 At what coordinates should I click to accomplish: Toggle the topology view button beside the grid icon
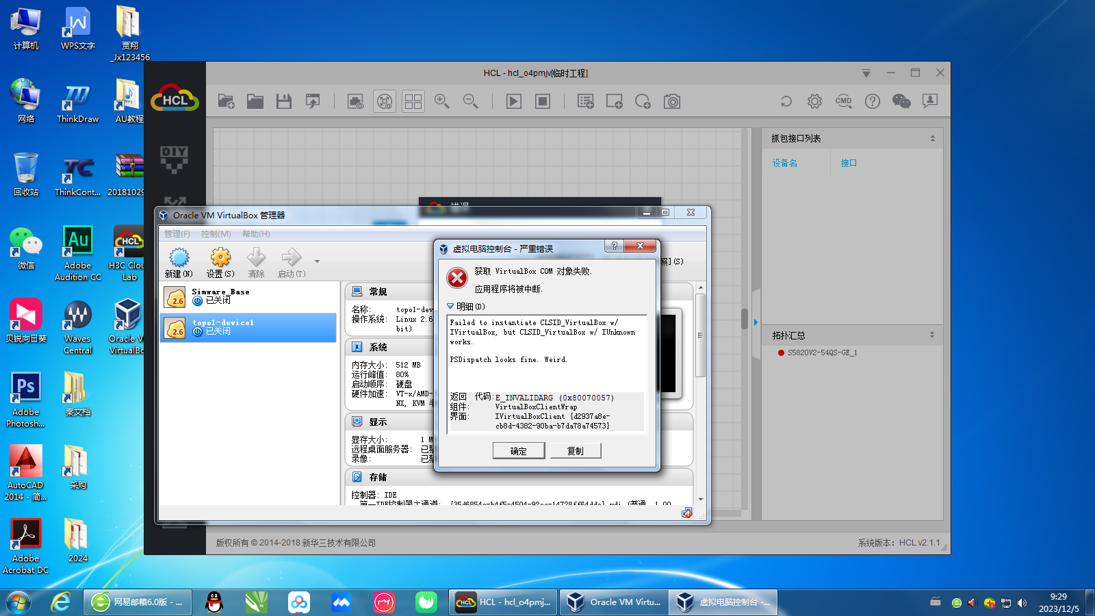tap(385, 102)
